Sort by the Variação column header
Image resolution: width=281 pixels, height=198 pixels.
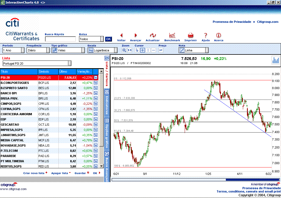[x=85, y=71]
